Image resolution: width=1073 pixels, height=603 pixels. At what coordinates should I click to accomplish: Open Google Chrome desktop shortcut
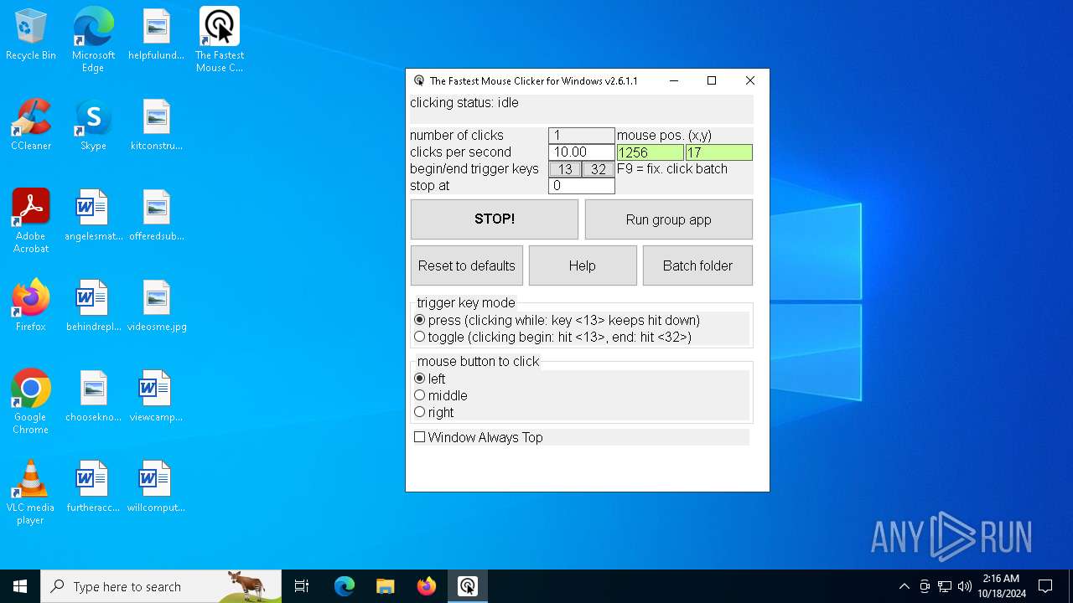click(31, 402)
